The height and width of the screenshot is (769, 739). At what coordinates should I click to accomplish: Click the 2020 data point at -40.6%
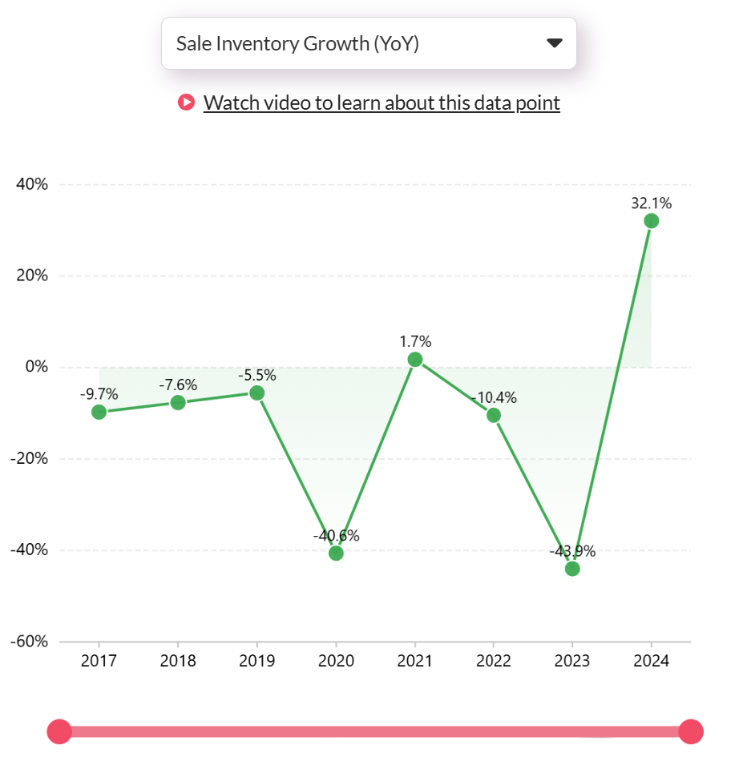(336, 553)
